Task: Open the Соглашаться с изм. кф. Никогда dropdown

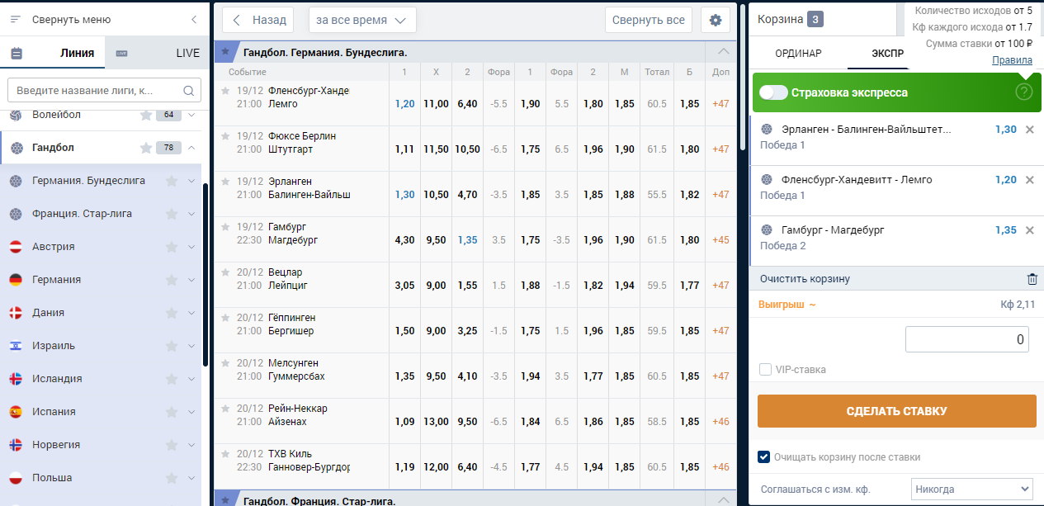Action: point(971,489)
